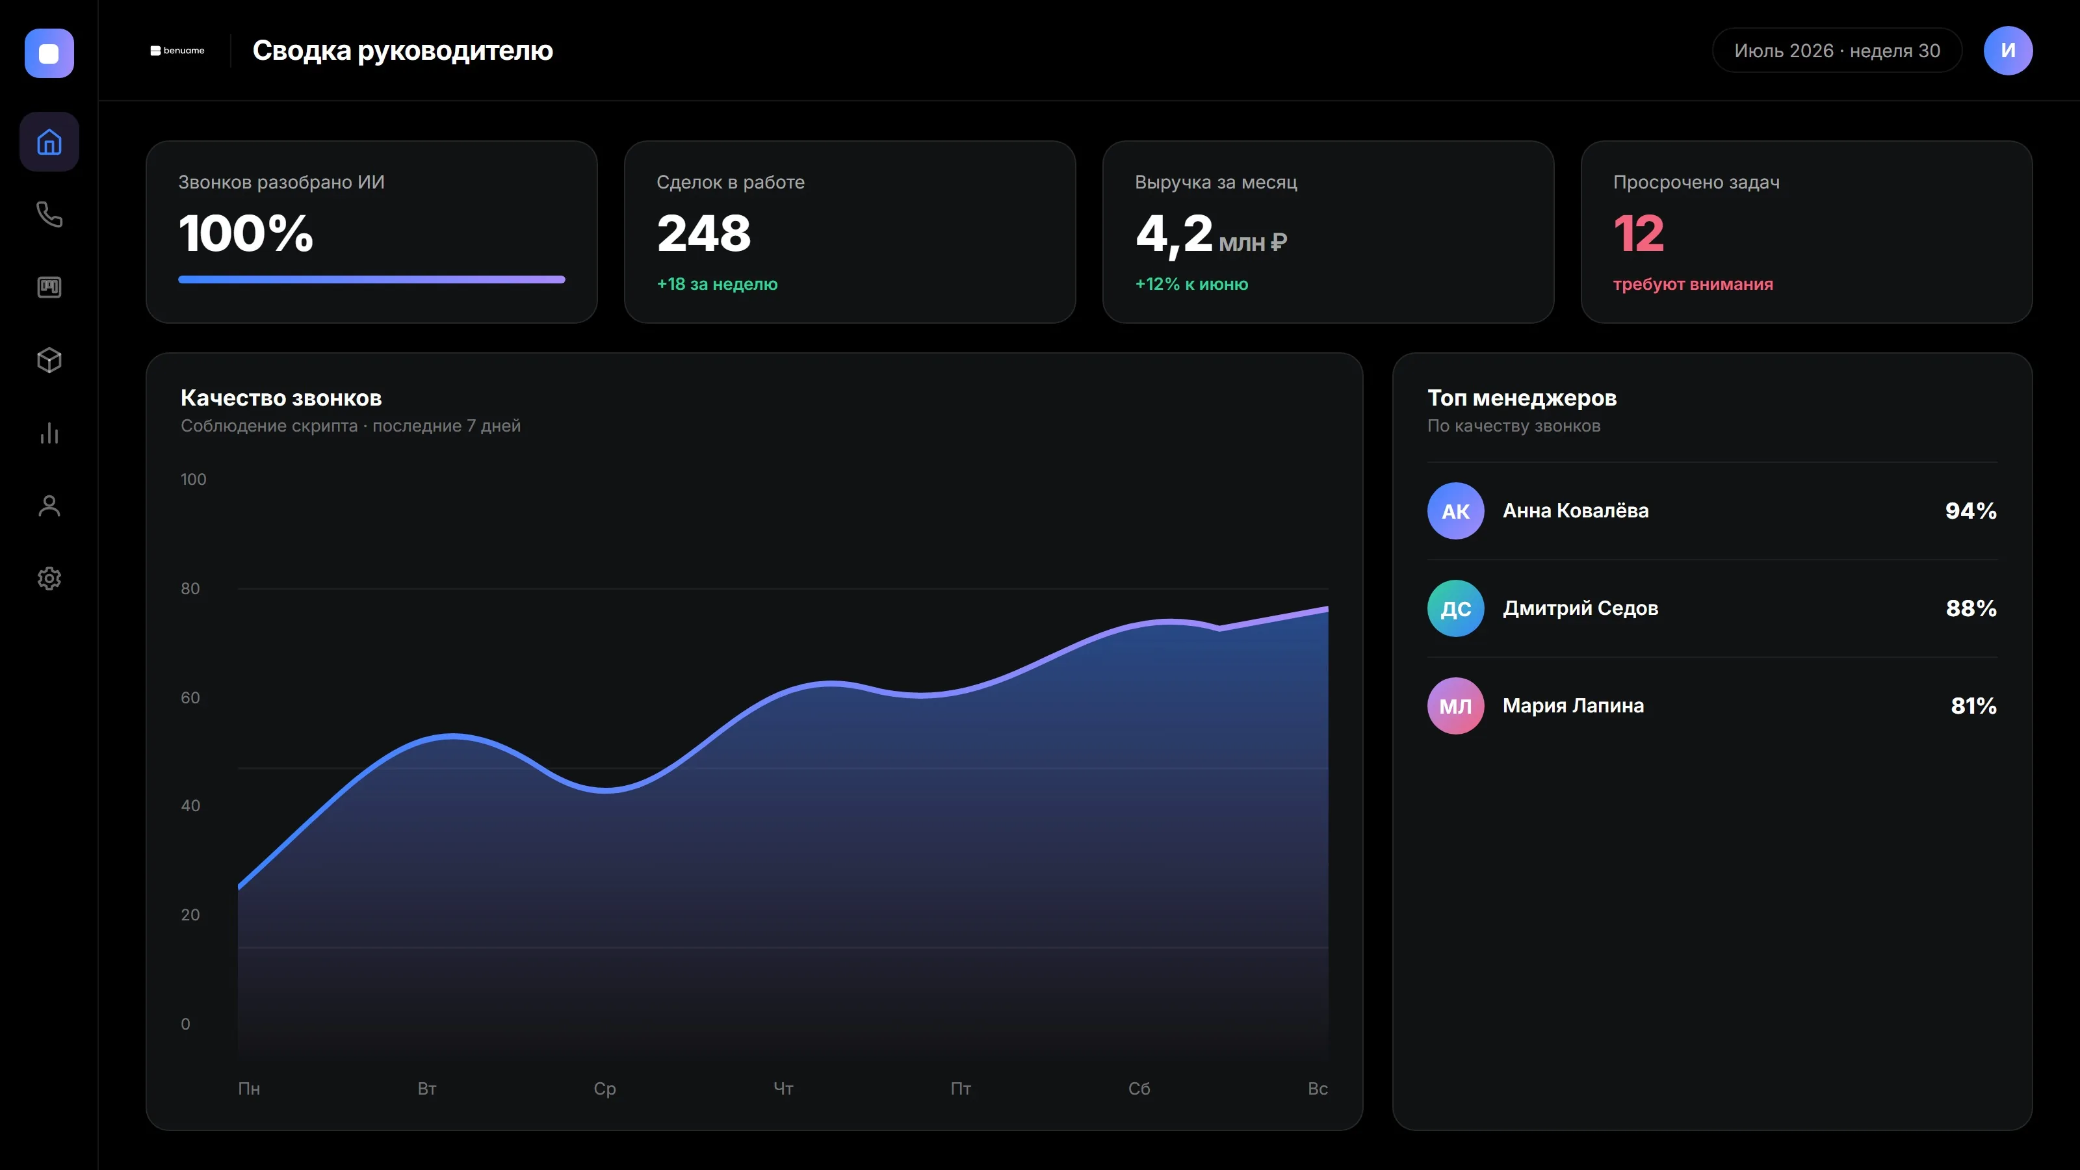Open the "Июль 2026 · неделя 30" period selector
The height and width of the screenshot is (1170, 2080).
click(1837, 50)
